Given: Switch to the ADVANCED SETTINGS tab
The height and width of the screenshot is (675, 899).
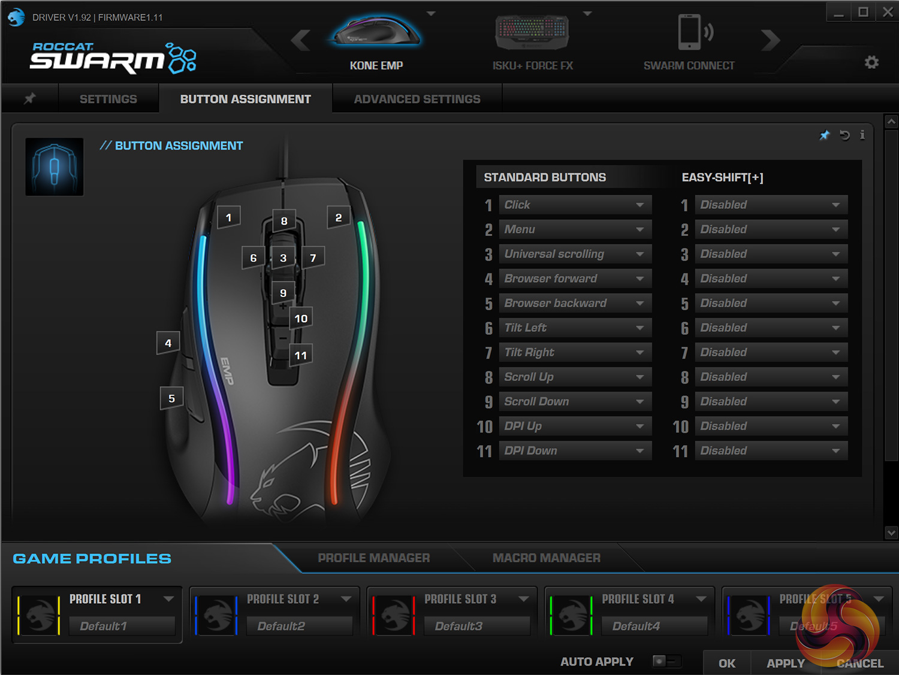Looking at the screenshot, I should coord(417,99).
